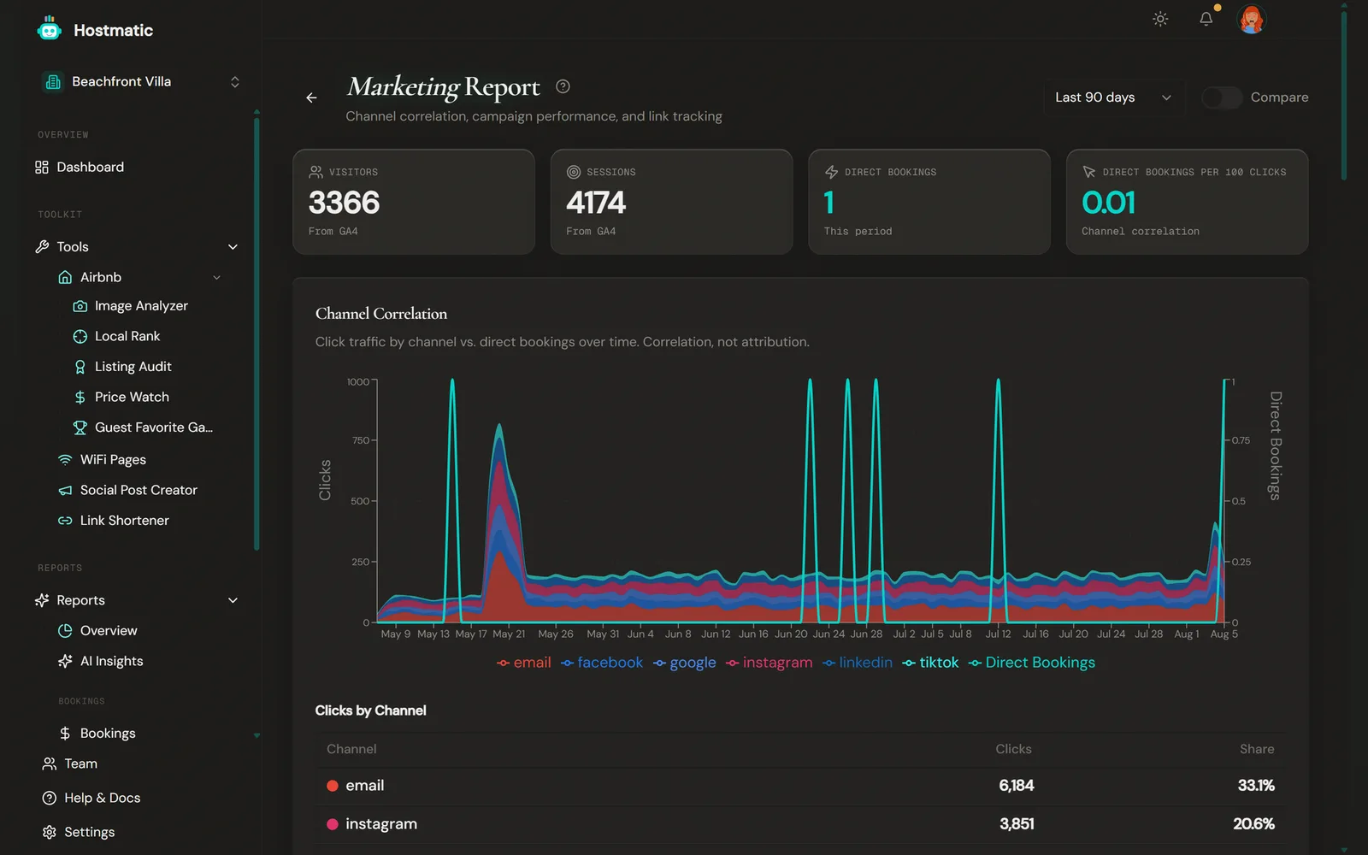Open Social Post Creator
Screen dimensions: 1368x855
pos(139,490)
